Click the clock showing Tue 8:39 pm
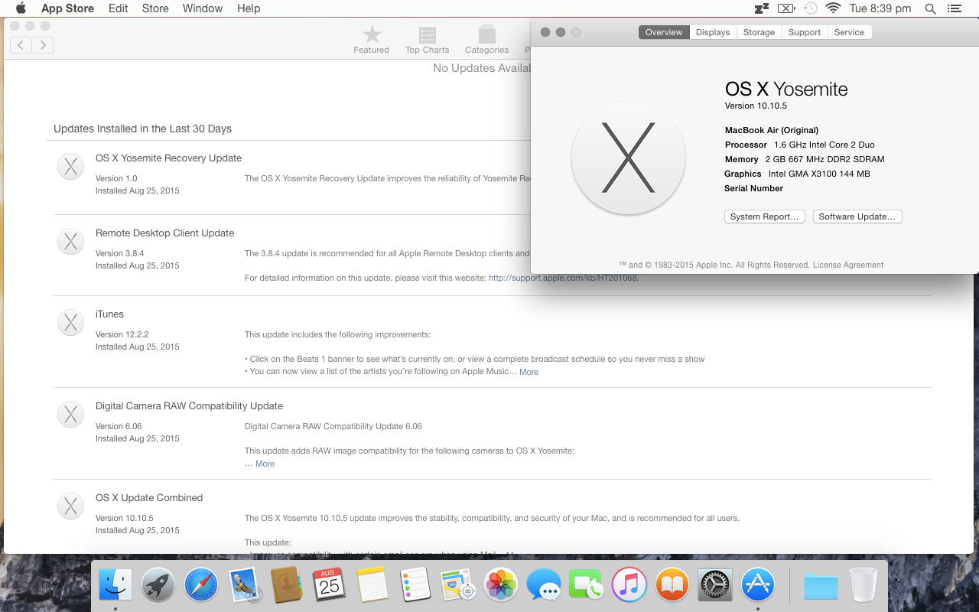Viewport: 979px width, 612px height. click(x=880, y=8)
